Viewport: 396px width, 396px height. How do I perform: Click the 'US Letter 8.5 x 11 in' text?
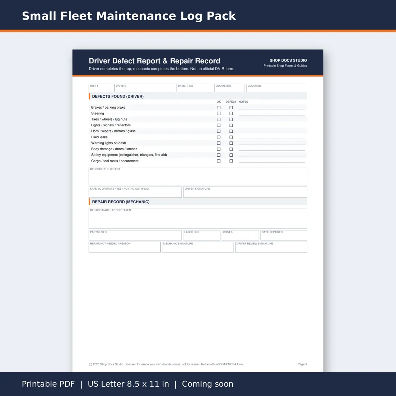pos(128,384)
